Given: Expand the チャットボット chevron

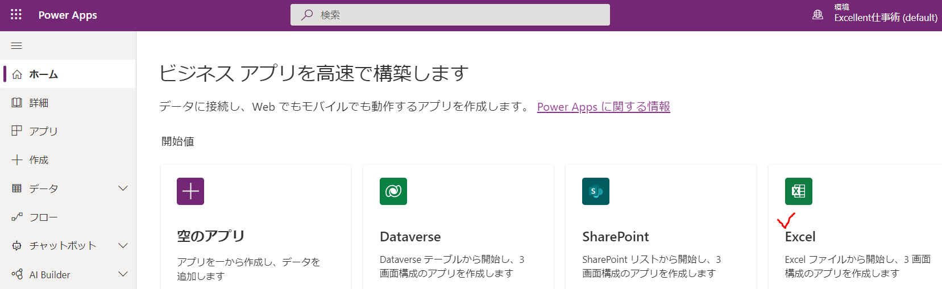Looking at the screenshot, I should (123, 245).
